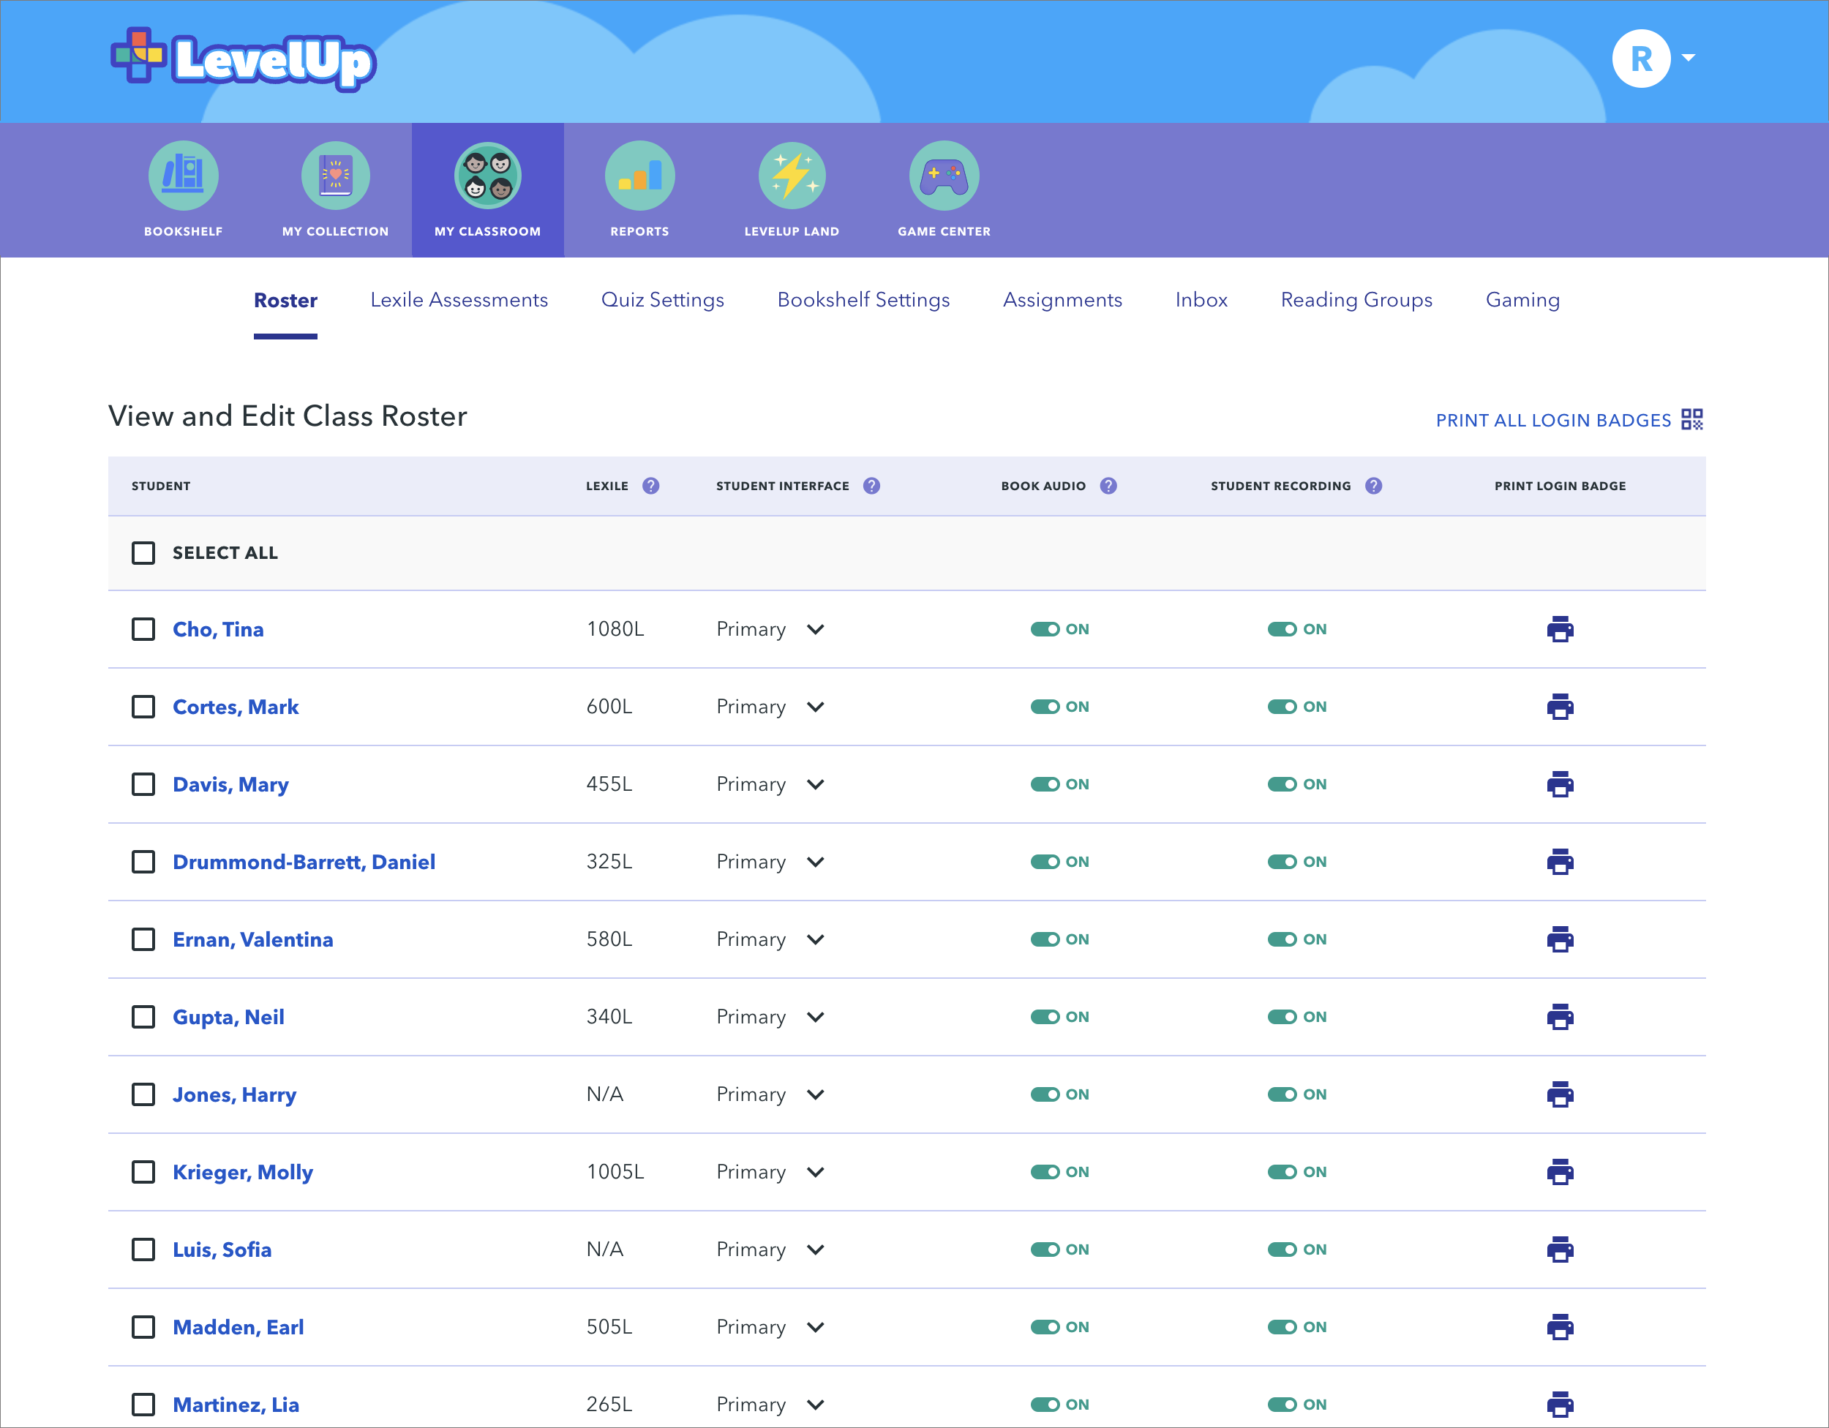Print login badge for Cho, Tina
Screen dimensions: 1829x1428
coord(1559,629)
